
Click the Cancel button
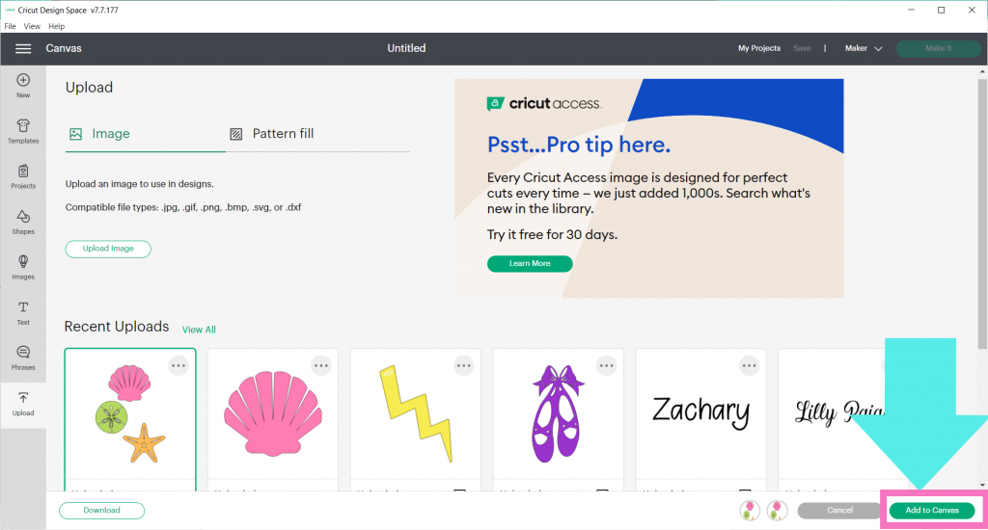(840, 511)
